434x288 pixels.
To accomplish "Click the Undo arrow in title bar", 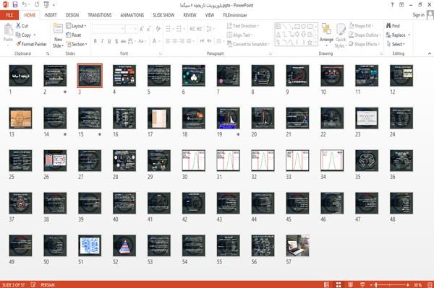I will (25, 5).
